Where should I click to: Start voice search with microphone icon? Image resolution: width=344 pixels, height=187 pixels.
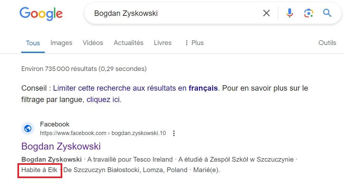(x=290, y=13)
